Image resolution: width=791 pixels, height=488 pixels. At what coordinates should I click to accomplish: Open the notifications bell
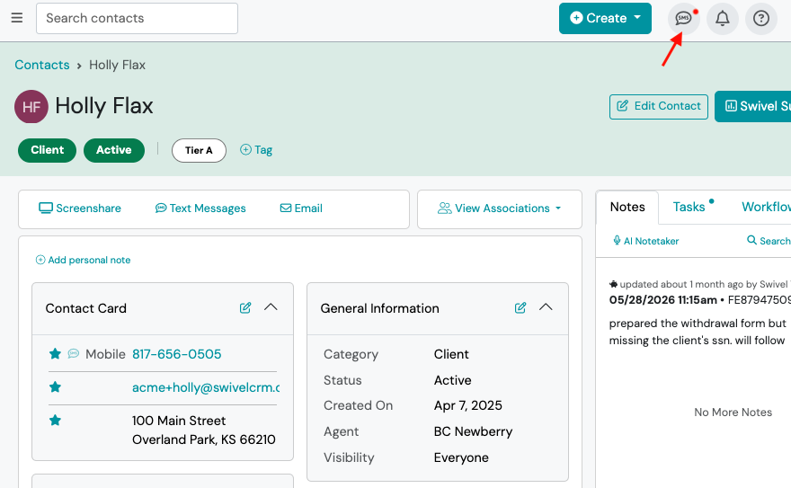point(723,19)
